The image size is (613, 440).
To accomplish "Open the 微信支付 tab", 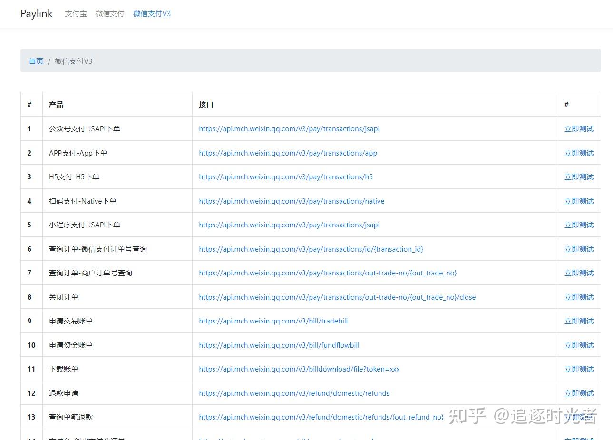I will 109,14.
